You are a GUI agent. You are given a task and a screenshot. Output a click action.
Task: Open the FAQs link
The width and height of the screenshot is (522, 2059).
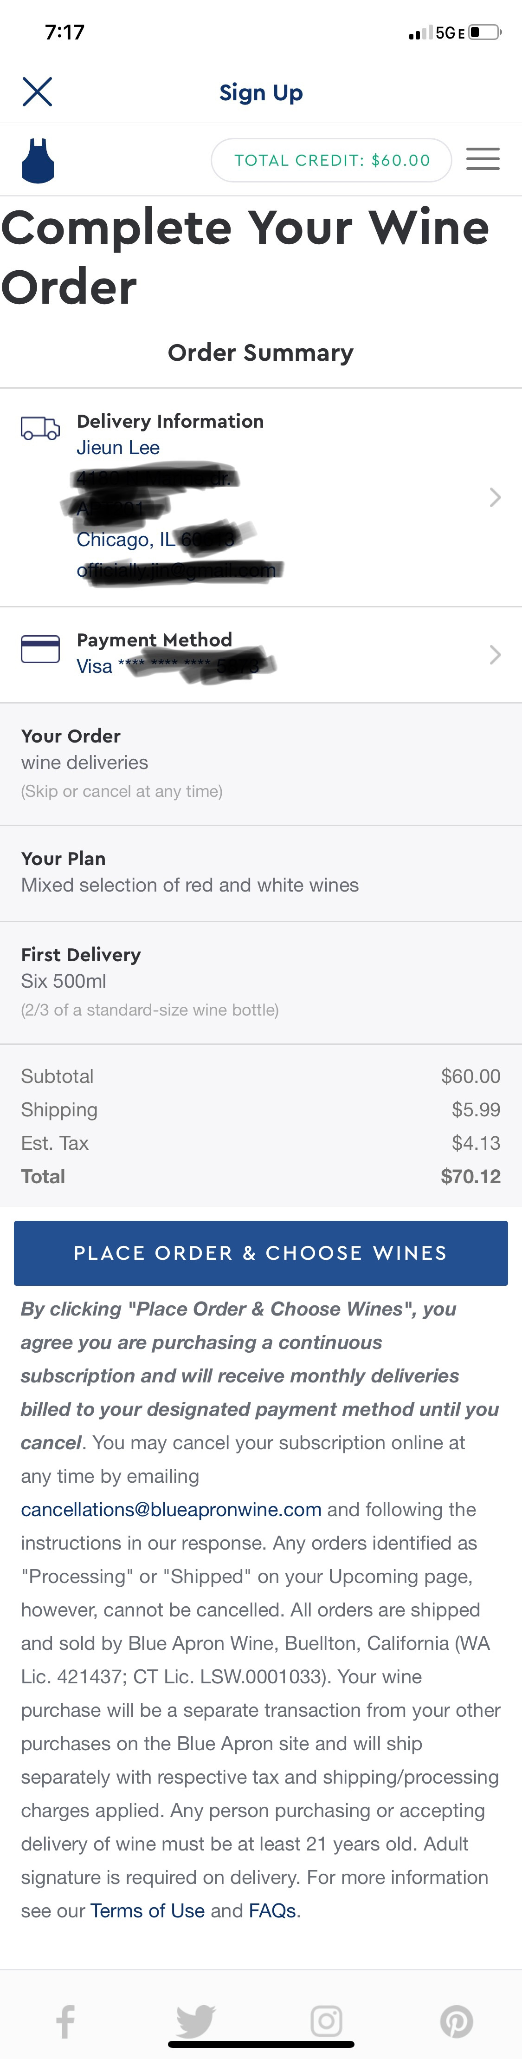(x=272, y=1910)
